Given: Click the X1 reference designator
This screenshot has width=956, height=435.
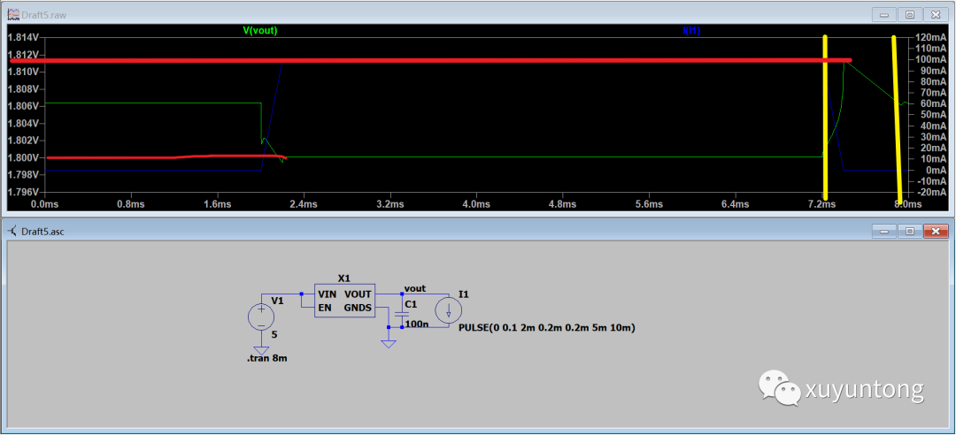Looking at the screenshot, I should click(344, 279).
